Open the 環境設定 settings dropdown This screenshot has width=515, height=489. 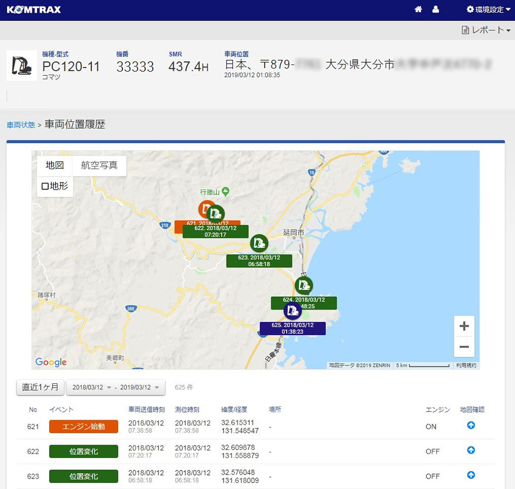(485, 9)
